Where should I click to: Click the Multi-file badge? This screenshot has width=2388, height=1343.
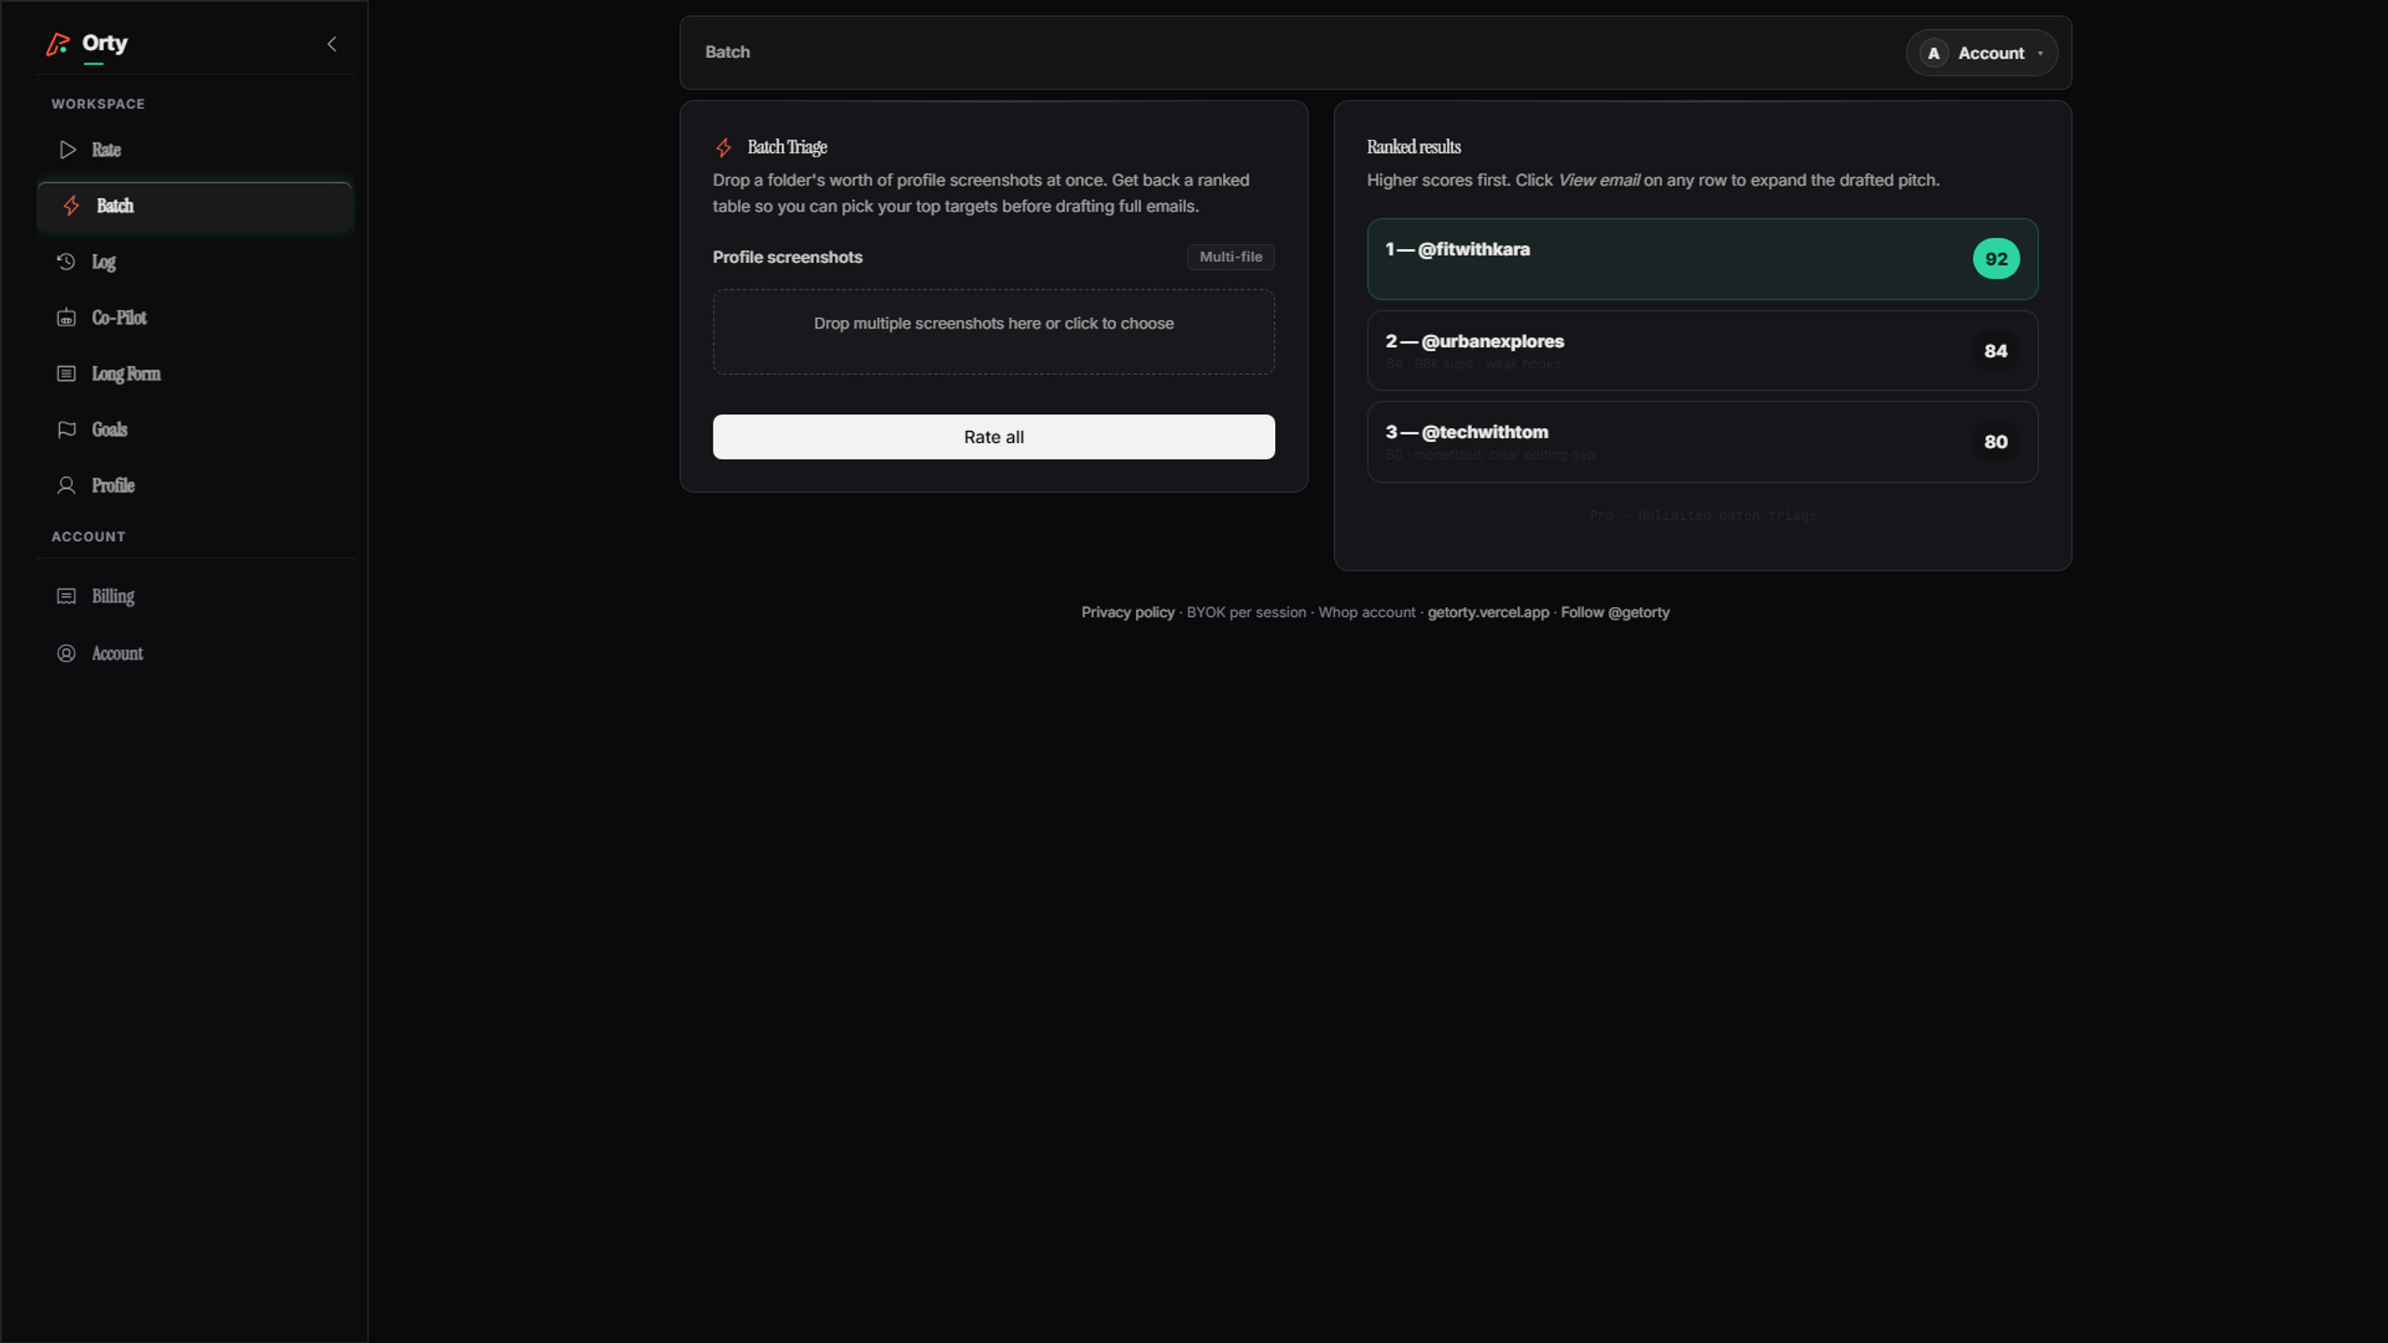(x=1230, y=256)
